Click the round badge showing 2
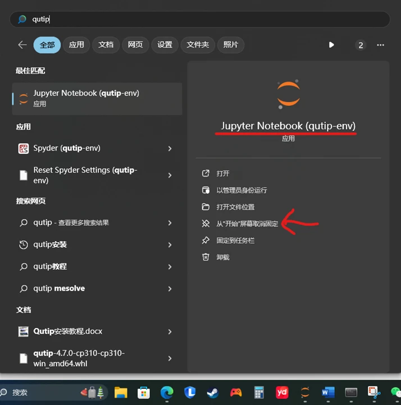Image resolution: width=401 pixels, height=405 pixels. 361,45
